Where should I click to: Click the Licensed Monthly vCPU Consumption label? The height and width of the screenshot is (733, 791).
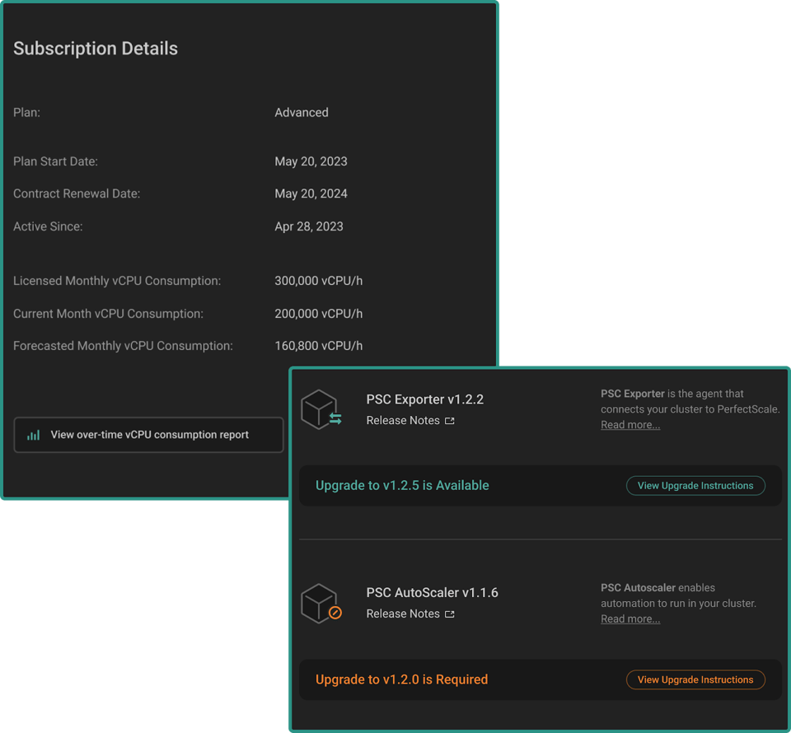[x=117, y=281]
